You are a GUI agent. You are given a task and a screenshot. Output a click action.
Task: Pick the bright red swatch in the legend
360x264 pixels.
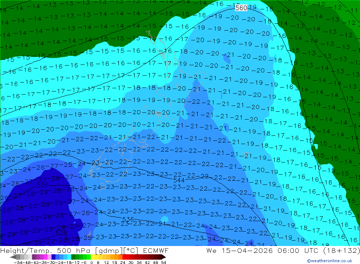point(124,257)
